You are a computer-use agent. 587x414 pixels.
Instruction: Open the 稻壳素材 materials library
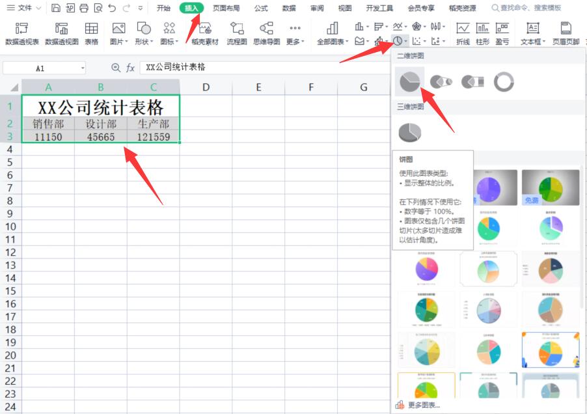point(205,34)
